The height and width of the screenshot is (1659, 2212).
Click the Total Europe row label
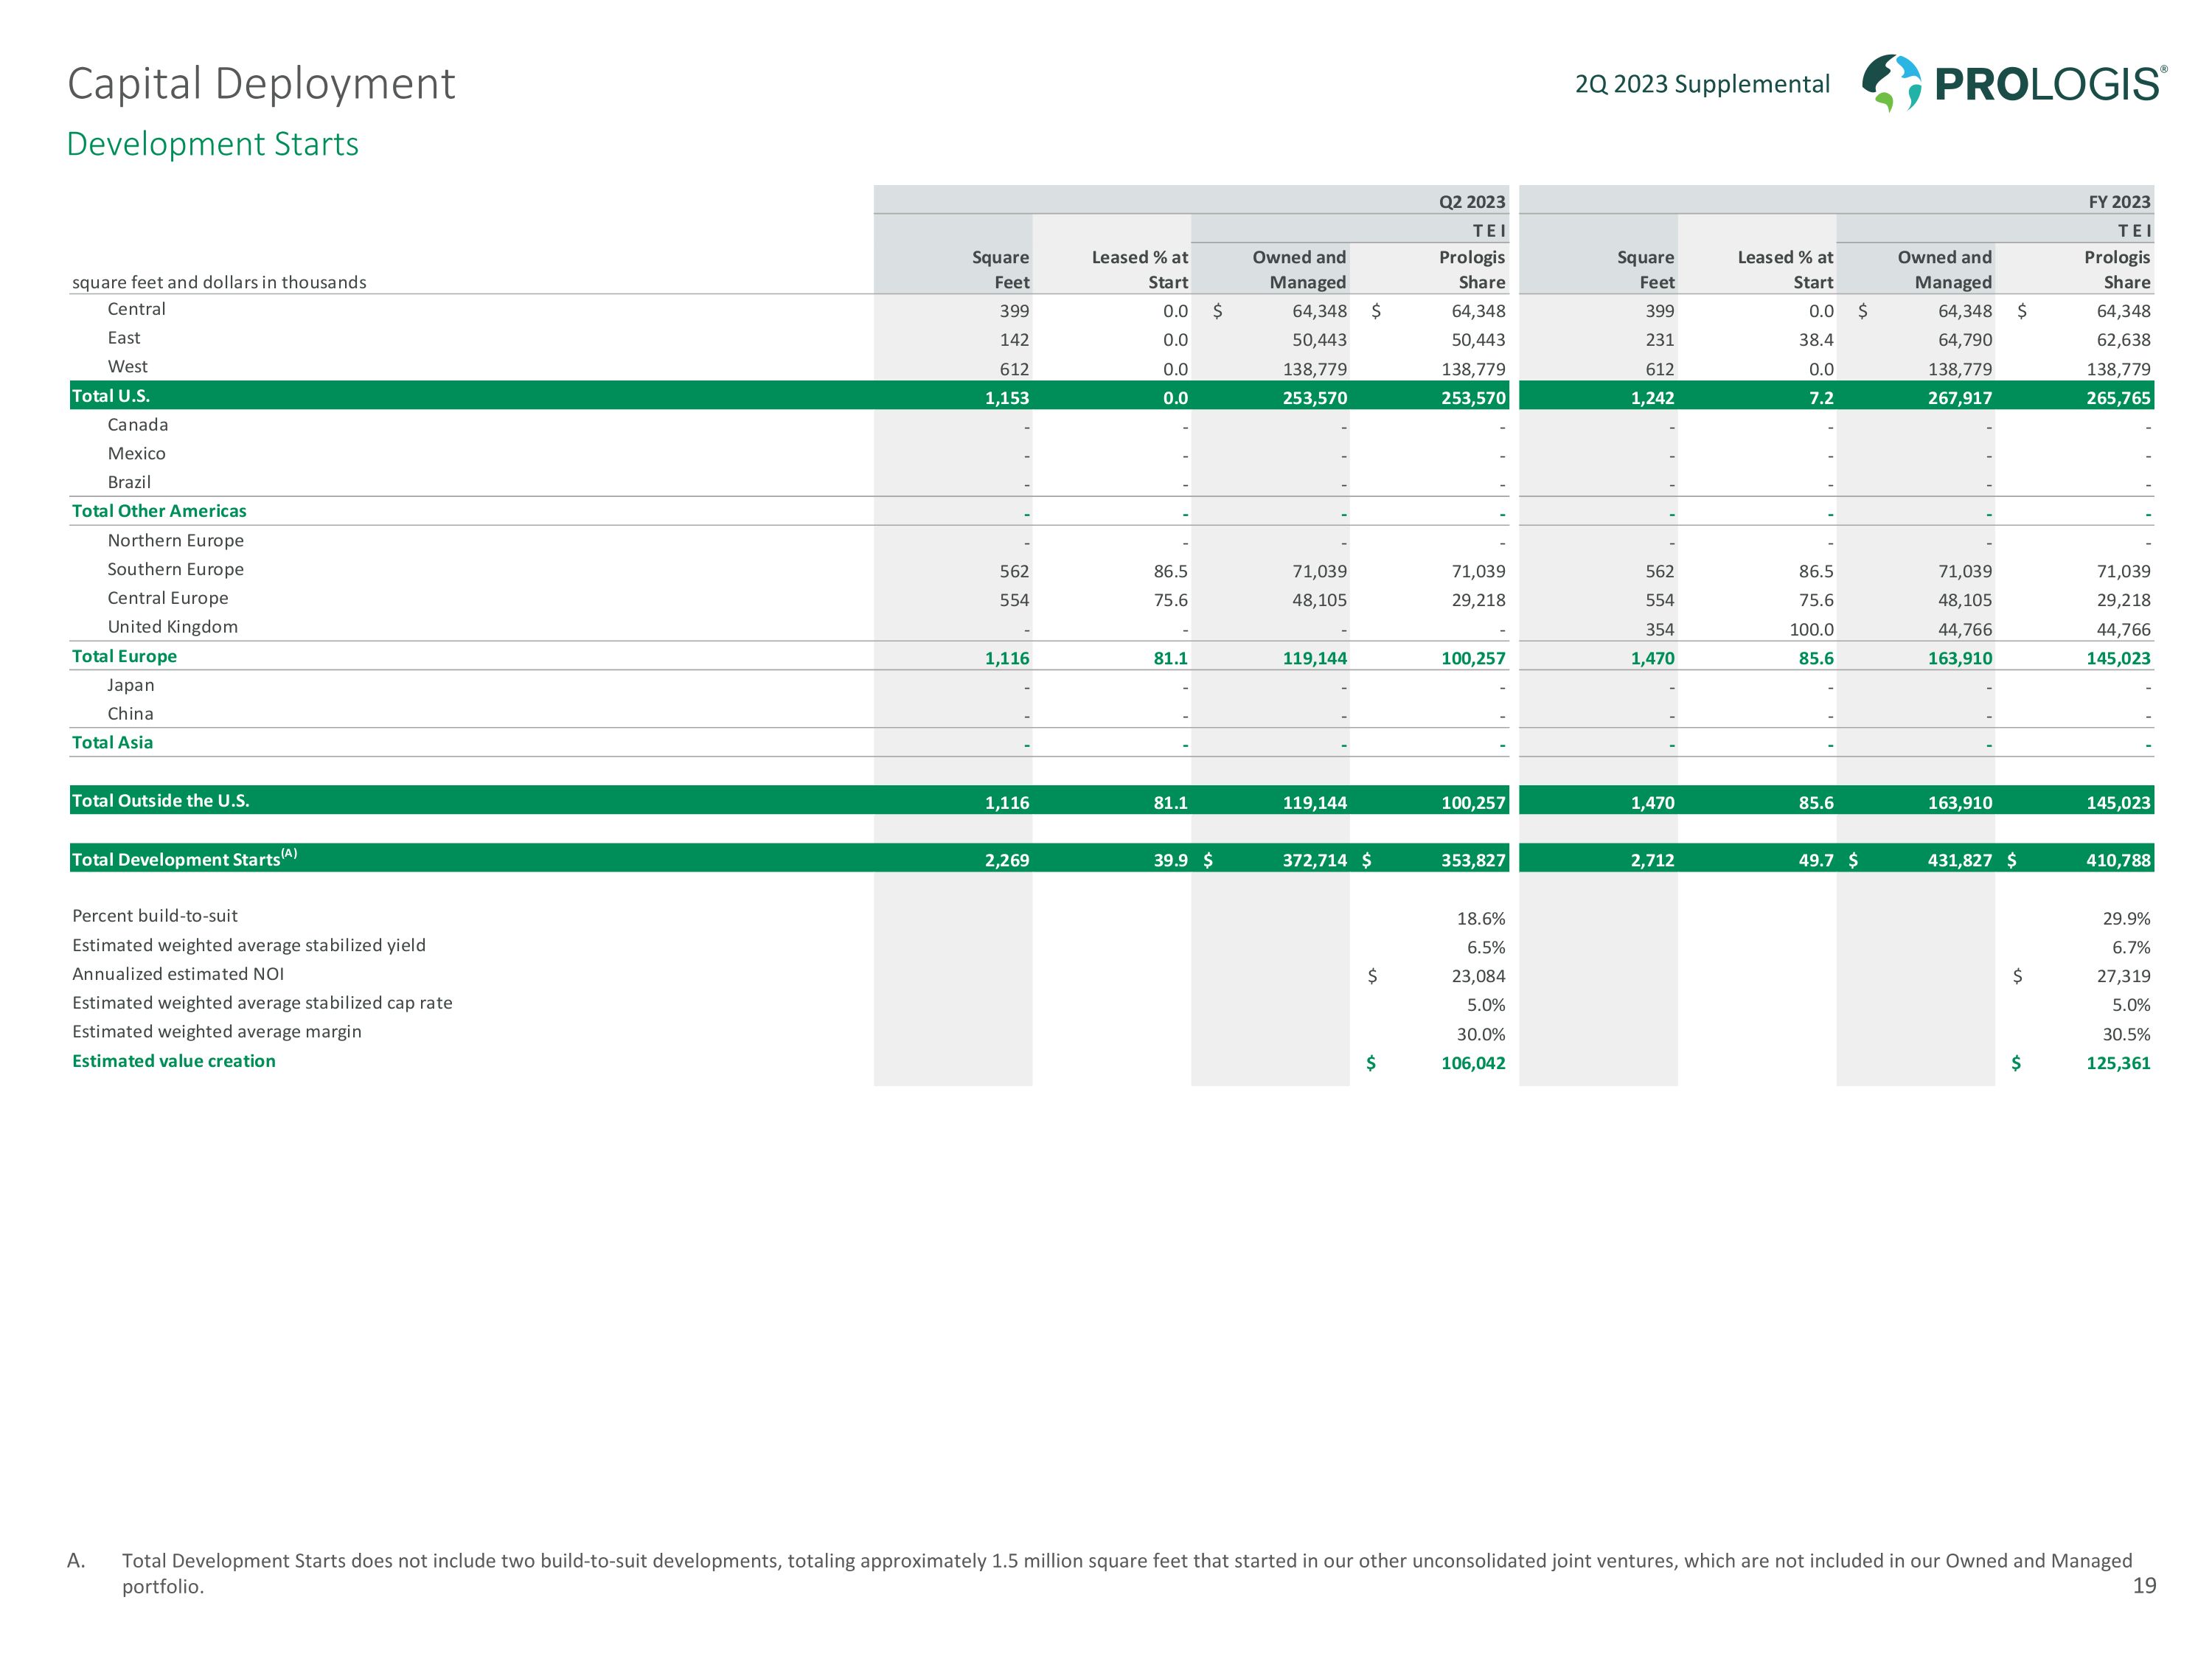tap(124, 656)
